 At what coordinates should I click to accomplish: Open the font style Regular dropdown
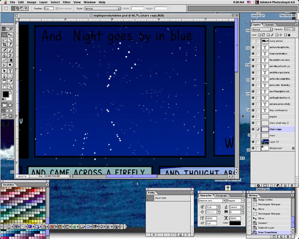pos(243,201)
